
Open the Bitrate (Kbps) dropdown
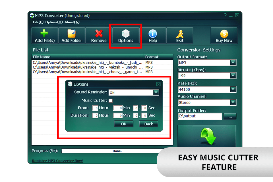coord(233,76)
